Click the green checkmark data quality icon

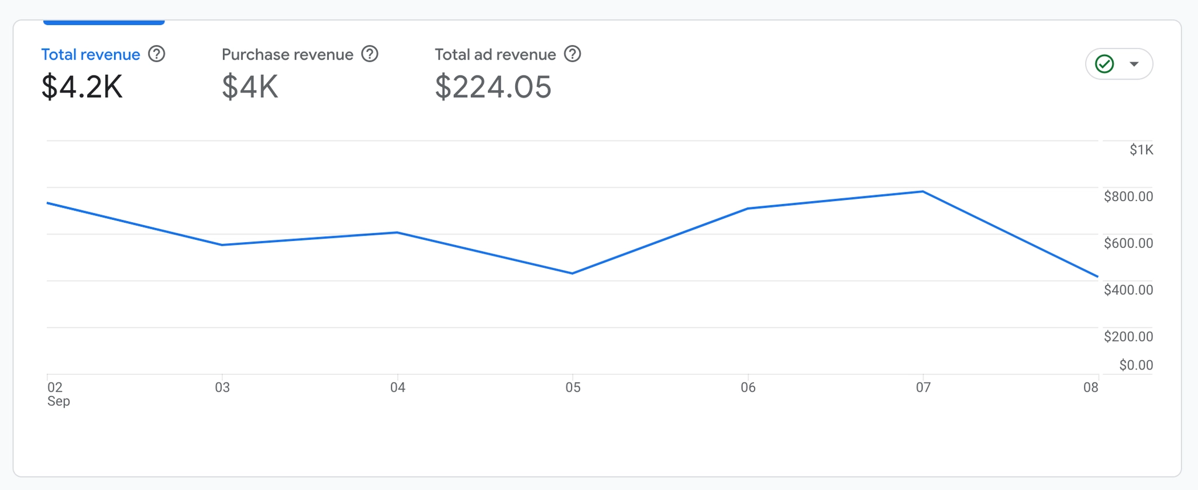(x=1104, y=64)
